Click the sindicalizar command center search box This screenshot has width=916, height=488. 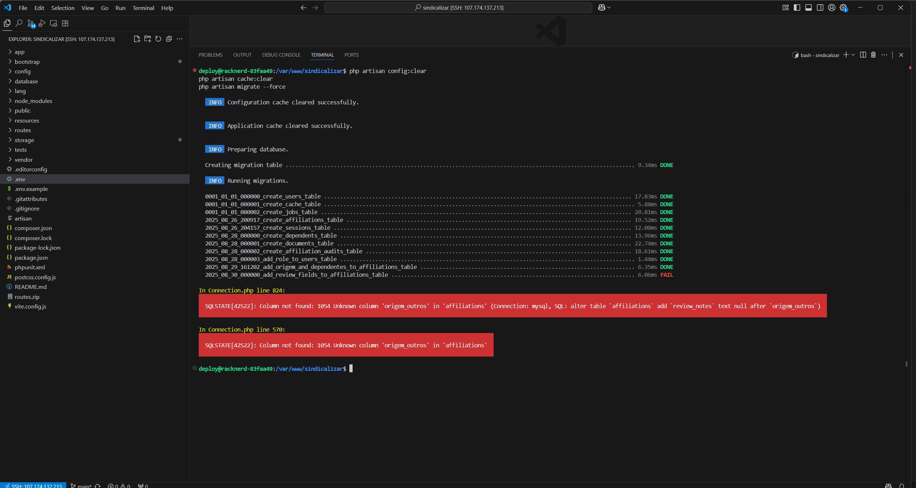tap(458, 7)
